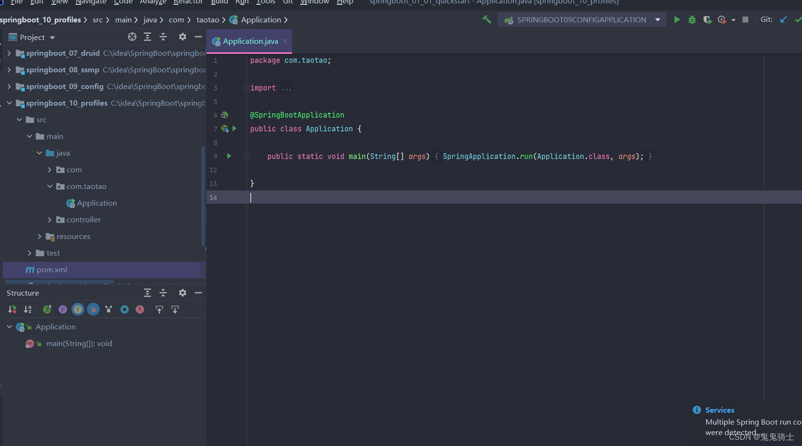
Task: Click run gutter arrow beside main method
Action: [229, 156]
